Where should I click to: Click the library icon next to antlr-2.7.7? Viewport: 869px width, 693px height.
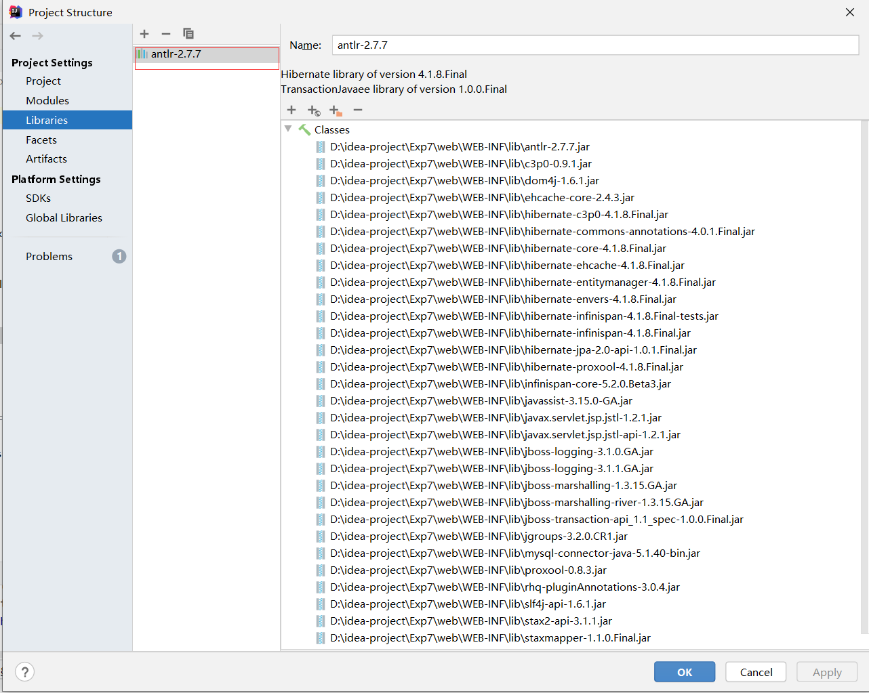142,54
